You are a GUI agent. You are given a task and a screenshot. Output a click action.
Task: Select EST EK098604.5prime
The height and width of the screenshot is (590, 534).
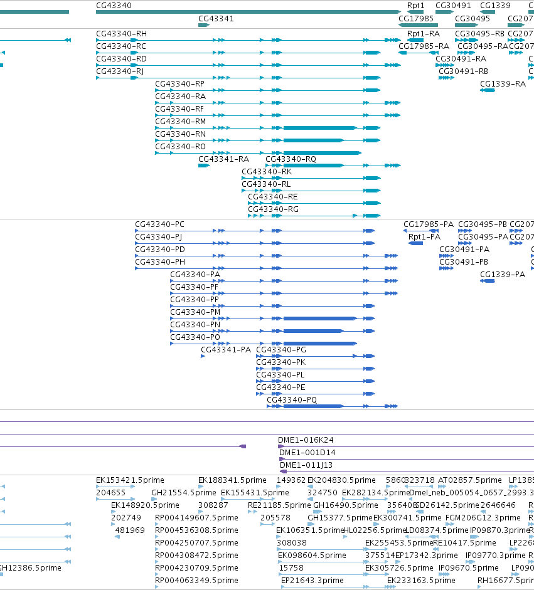[x=312, y=556]
